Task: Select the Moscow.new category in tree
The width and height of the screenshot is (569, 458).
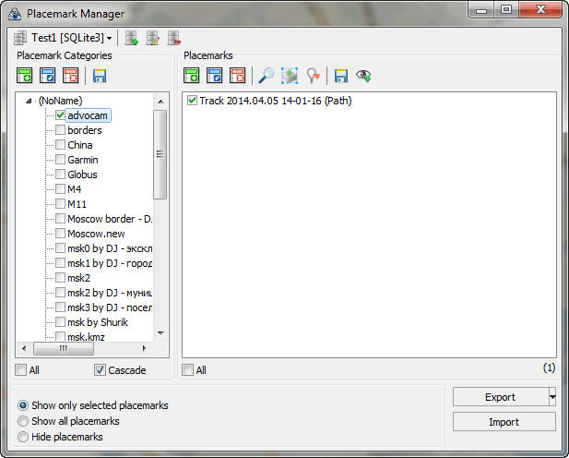Action: tap(97, 234)
